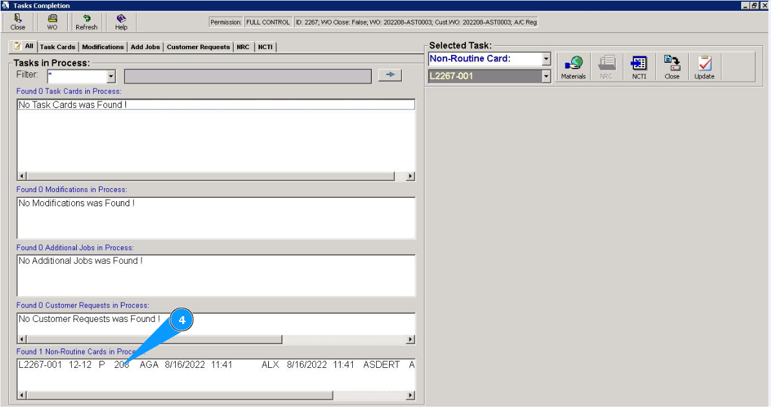Click the 12-12 value in card row
The width and height of the screenshot is (771, 408).
pos(80,365)
